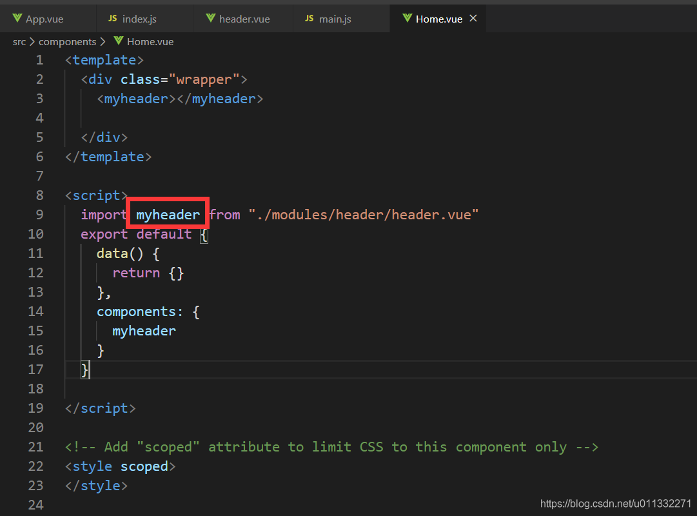The height and width of the screenshot is (516, 697).
Task: Click the export keyword on line 10
Action: point(104,234)
